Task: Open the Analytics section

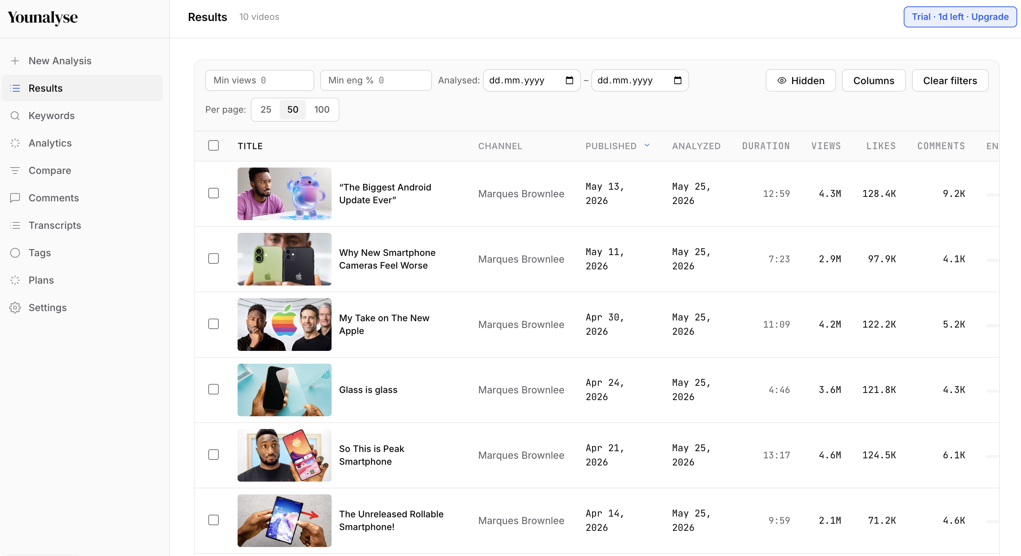Action: coord(82,143)
